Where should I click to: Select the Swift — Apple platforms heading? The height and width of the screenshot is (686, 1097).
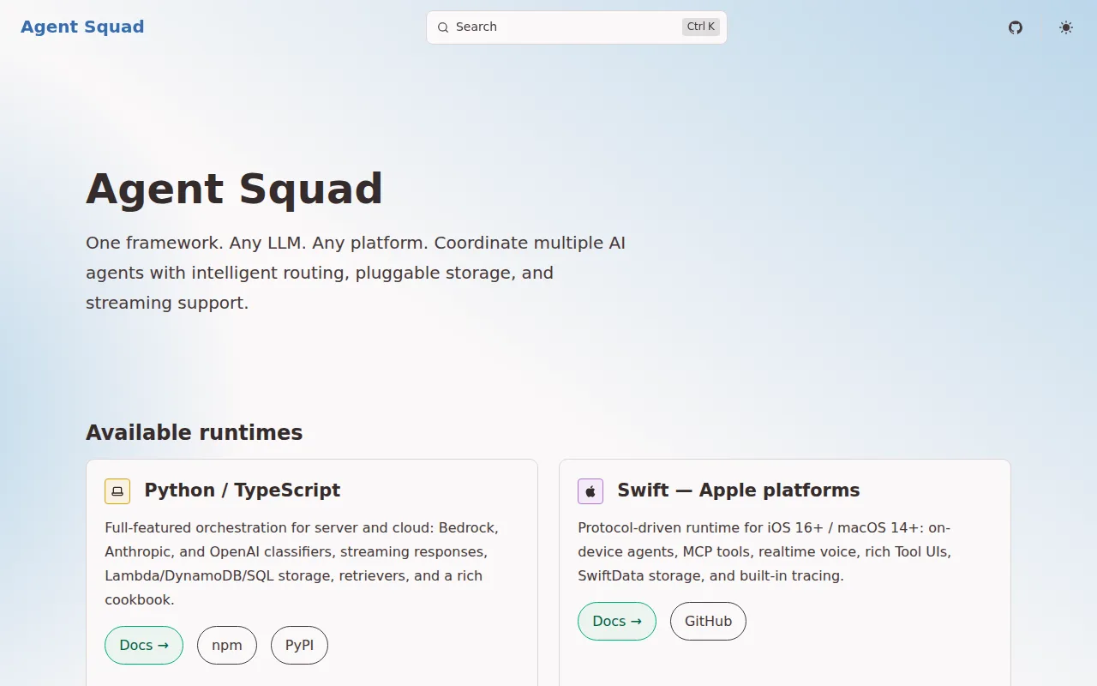click(x=739, y=490)
